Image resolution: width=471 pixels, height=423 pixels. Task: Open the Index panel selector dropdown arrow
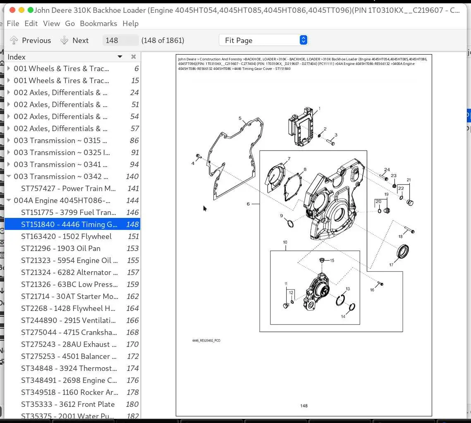click(120, 57)
